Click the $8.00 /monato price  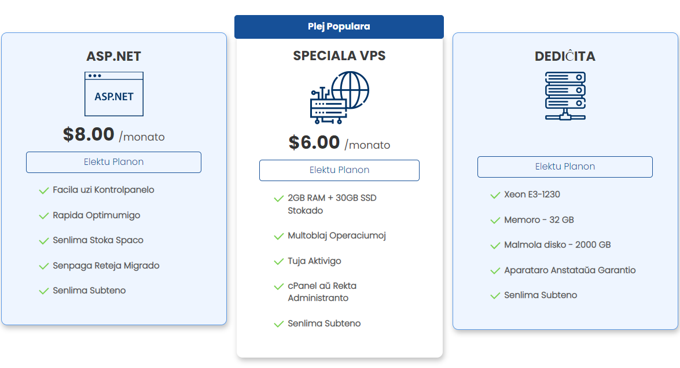tap(113, 134)
